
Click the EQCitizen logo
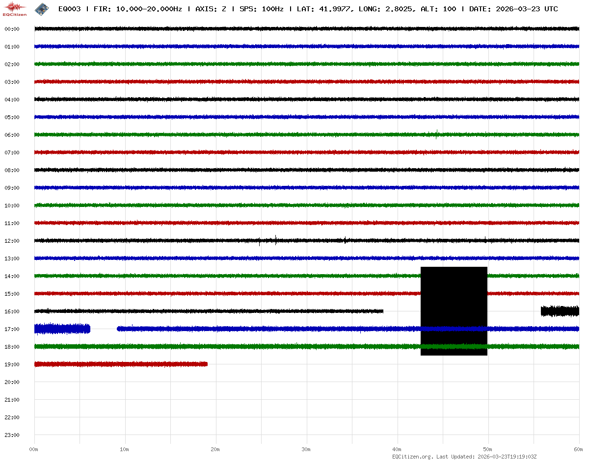[15, 9]
